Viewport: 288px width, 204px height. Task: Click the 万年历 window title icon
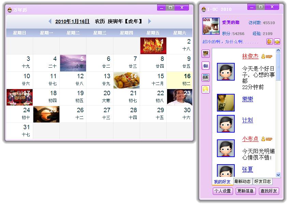click(10, 10)
